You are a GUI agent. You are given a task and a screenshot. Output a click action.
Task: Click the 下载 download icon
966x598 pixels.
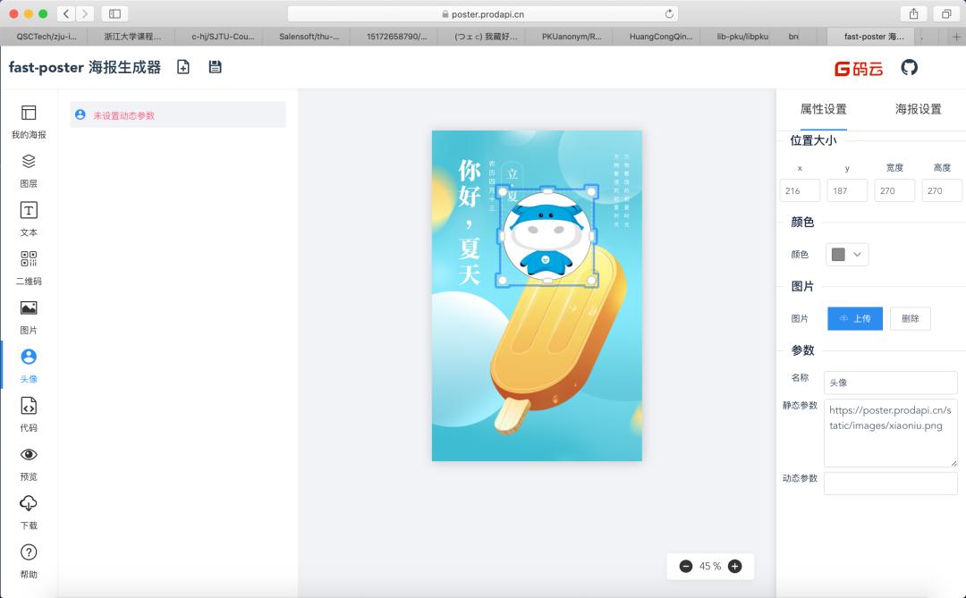click(x=29, y=503)
